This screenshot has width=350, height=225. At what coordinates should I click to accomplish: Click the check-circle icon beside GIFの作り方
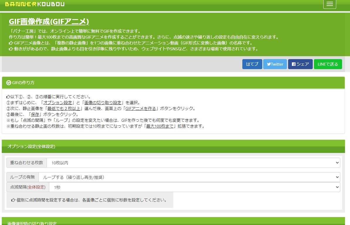(9, 83)
